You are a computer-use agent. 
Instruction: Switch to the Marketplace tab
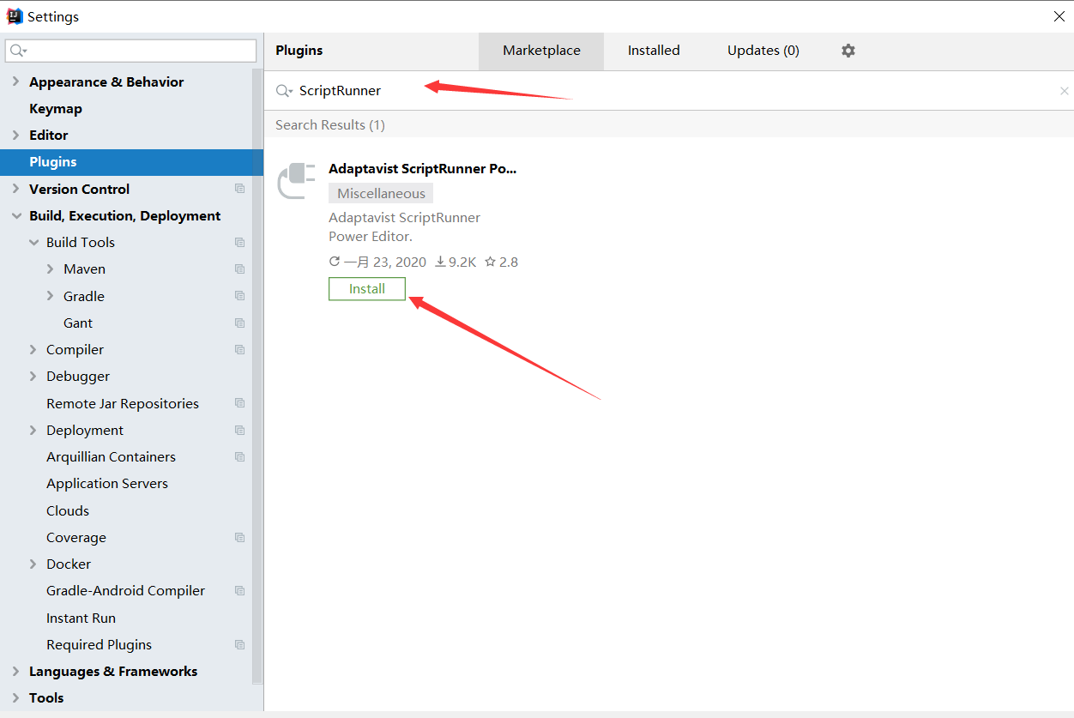click(x=541, y=51)
